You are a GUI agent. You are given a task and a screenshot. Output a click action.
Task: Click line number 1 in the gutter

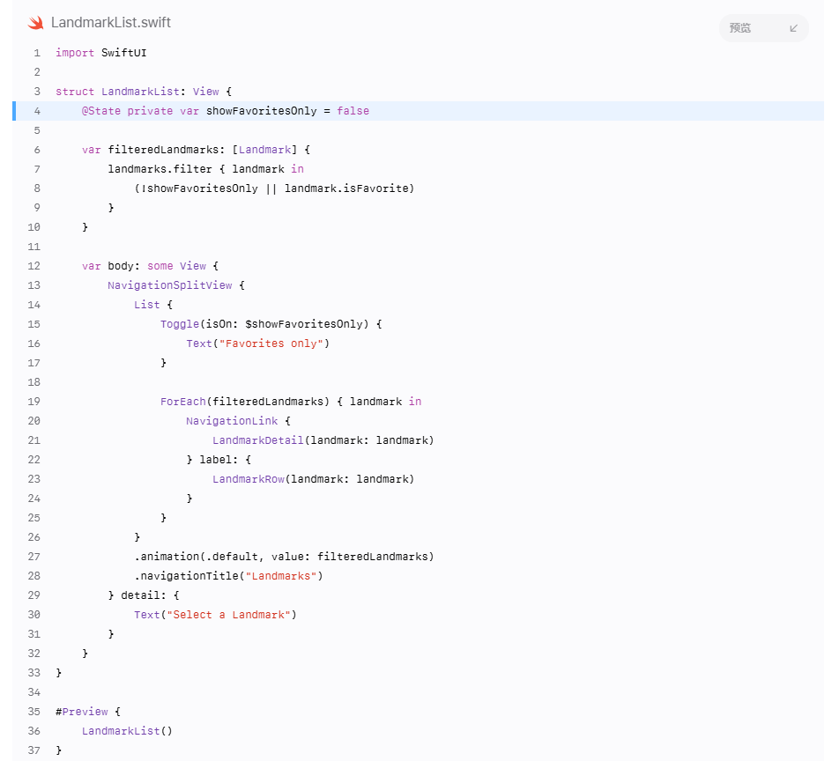click(37, 53)
